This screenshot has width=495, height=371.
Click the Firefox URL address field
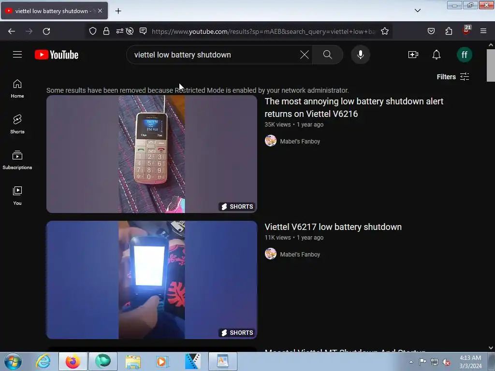click(x=263, y=31)
